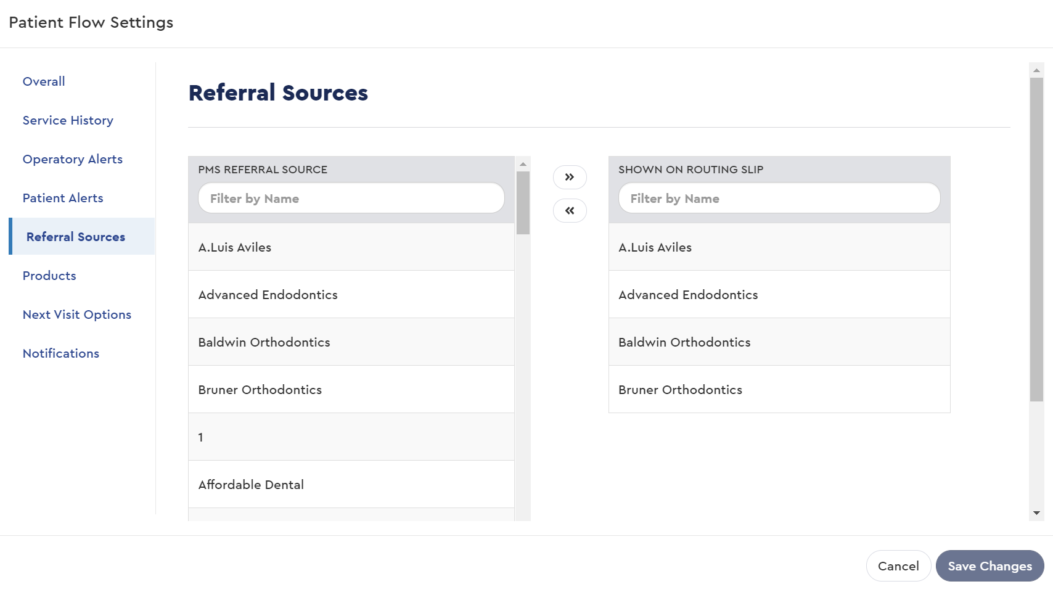Viewport: 1053px width, 592px height.
Task: Select A.Luis Aviles in PMS Referral Source list
Action: pyautogui.click(x=351, y=247)
